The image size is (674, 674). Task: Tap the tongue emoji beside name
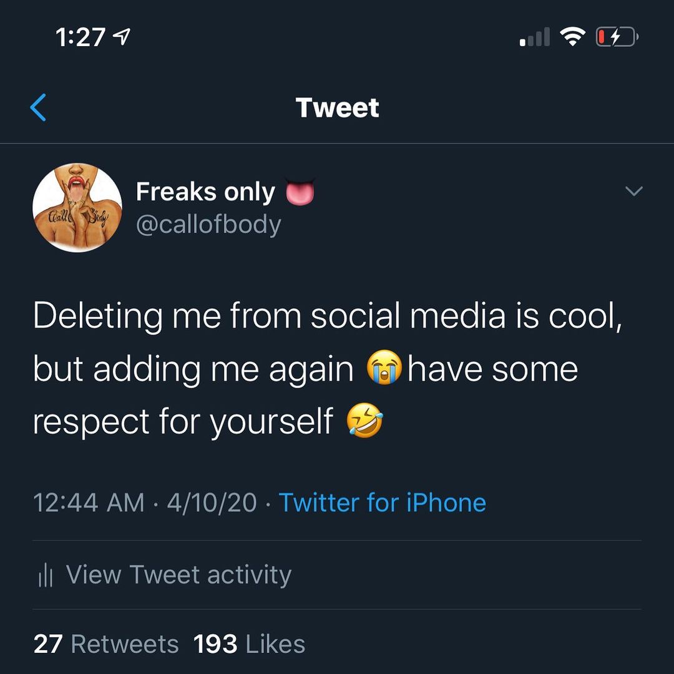click(300, 193)
